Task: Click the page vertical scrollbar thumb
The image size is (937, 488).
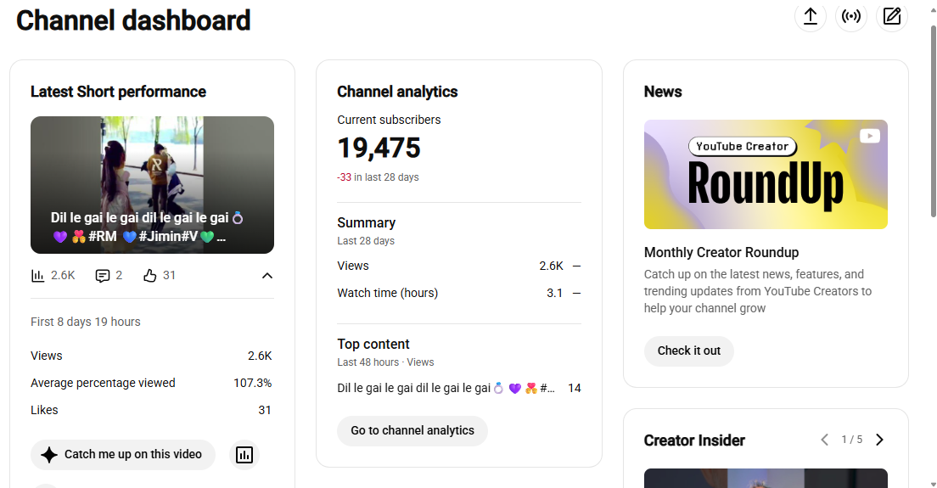Action: tap(933, 122)
